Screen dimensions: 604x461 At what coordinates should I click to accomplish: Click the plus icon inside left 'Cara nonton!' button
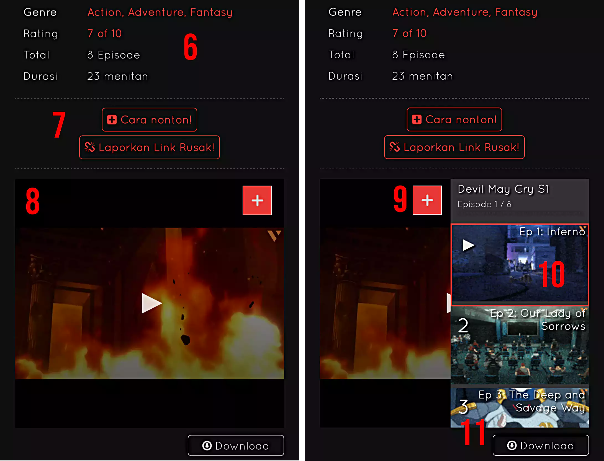coord(112,119)
